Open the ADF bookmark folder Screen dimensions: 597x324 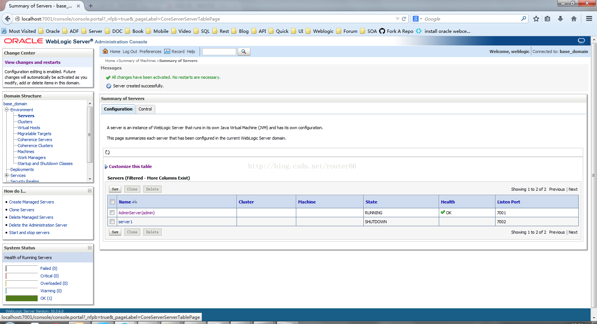(x=71, y=31)
